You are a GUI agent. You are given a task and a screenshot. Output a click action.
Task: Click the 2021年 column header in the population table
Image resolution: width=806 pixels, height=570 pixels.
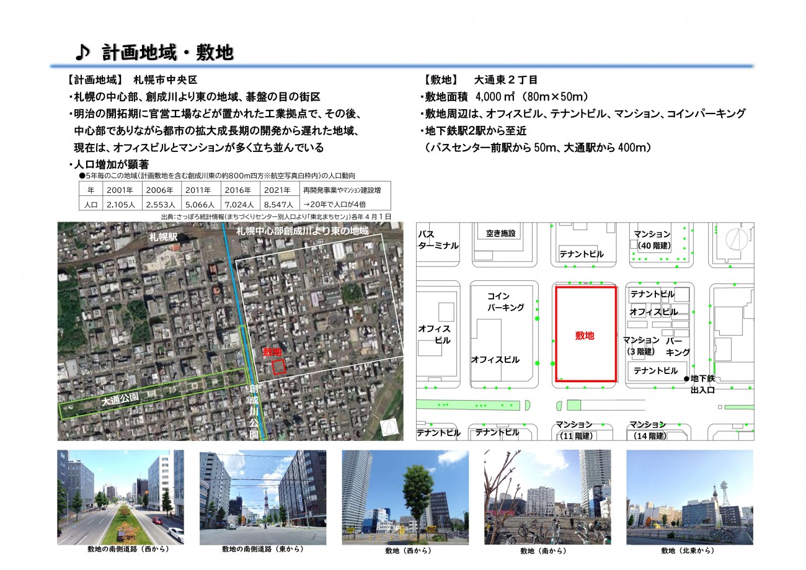click(278, 190)
